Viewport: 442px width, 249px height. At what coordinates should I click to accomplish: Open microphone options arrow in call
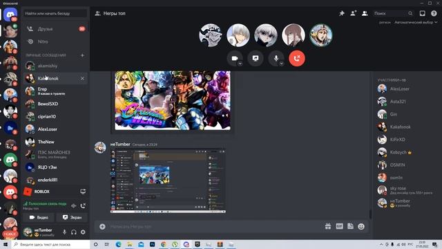[x=281, y=64]
